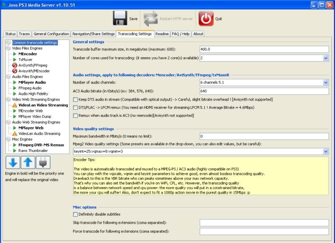The width and height of the screenshot is (335, 243).
Task: Select Audio Web Streaming Engines node
Action: coord(36,122)
